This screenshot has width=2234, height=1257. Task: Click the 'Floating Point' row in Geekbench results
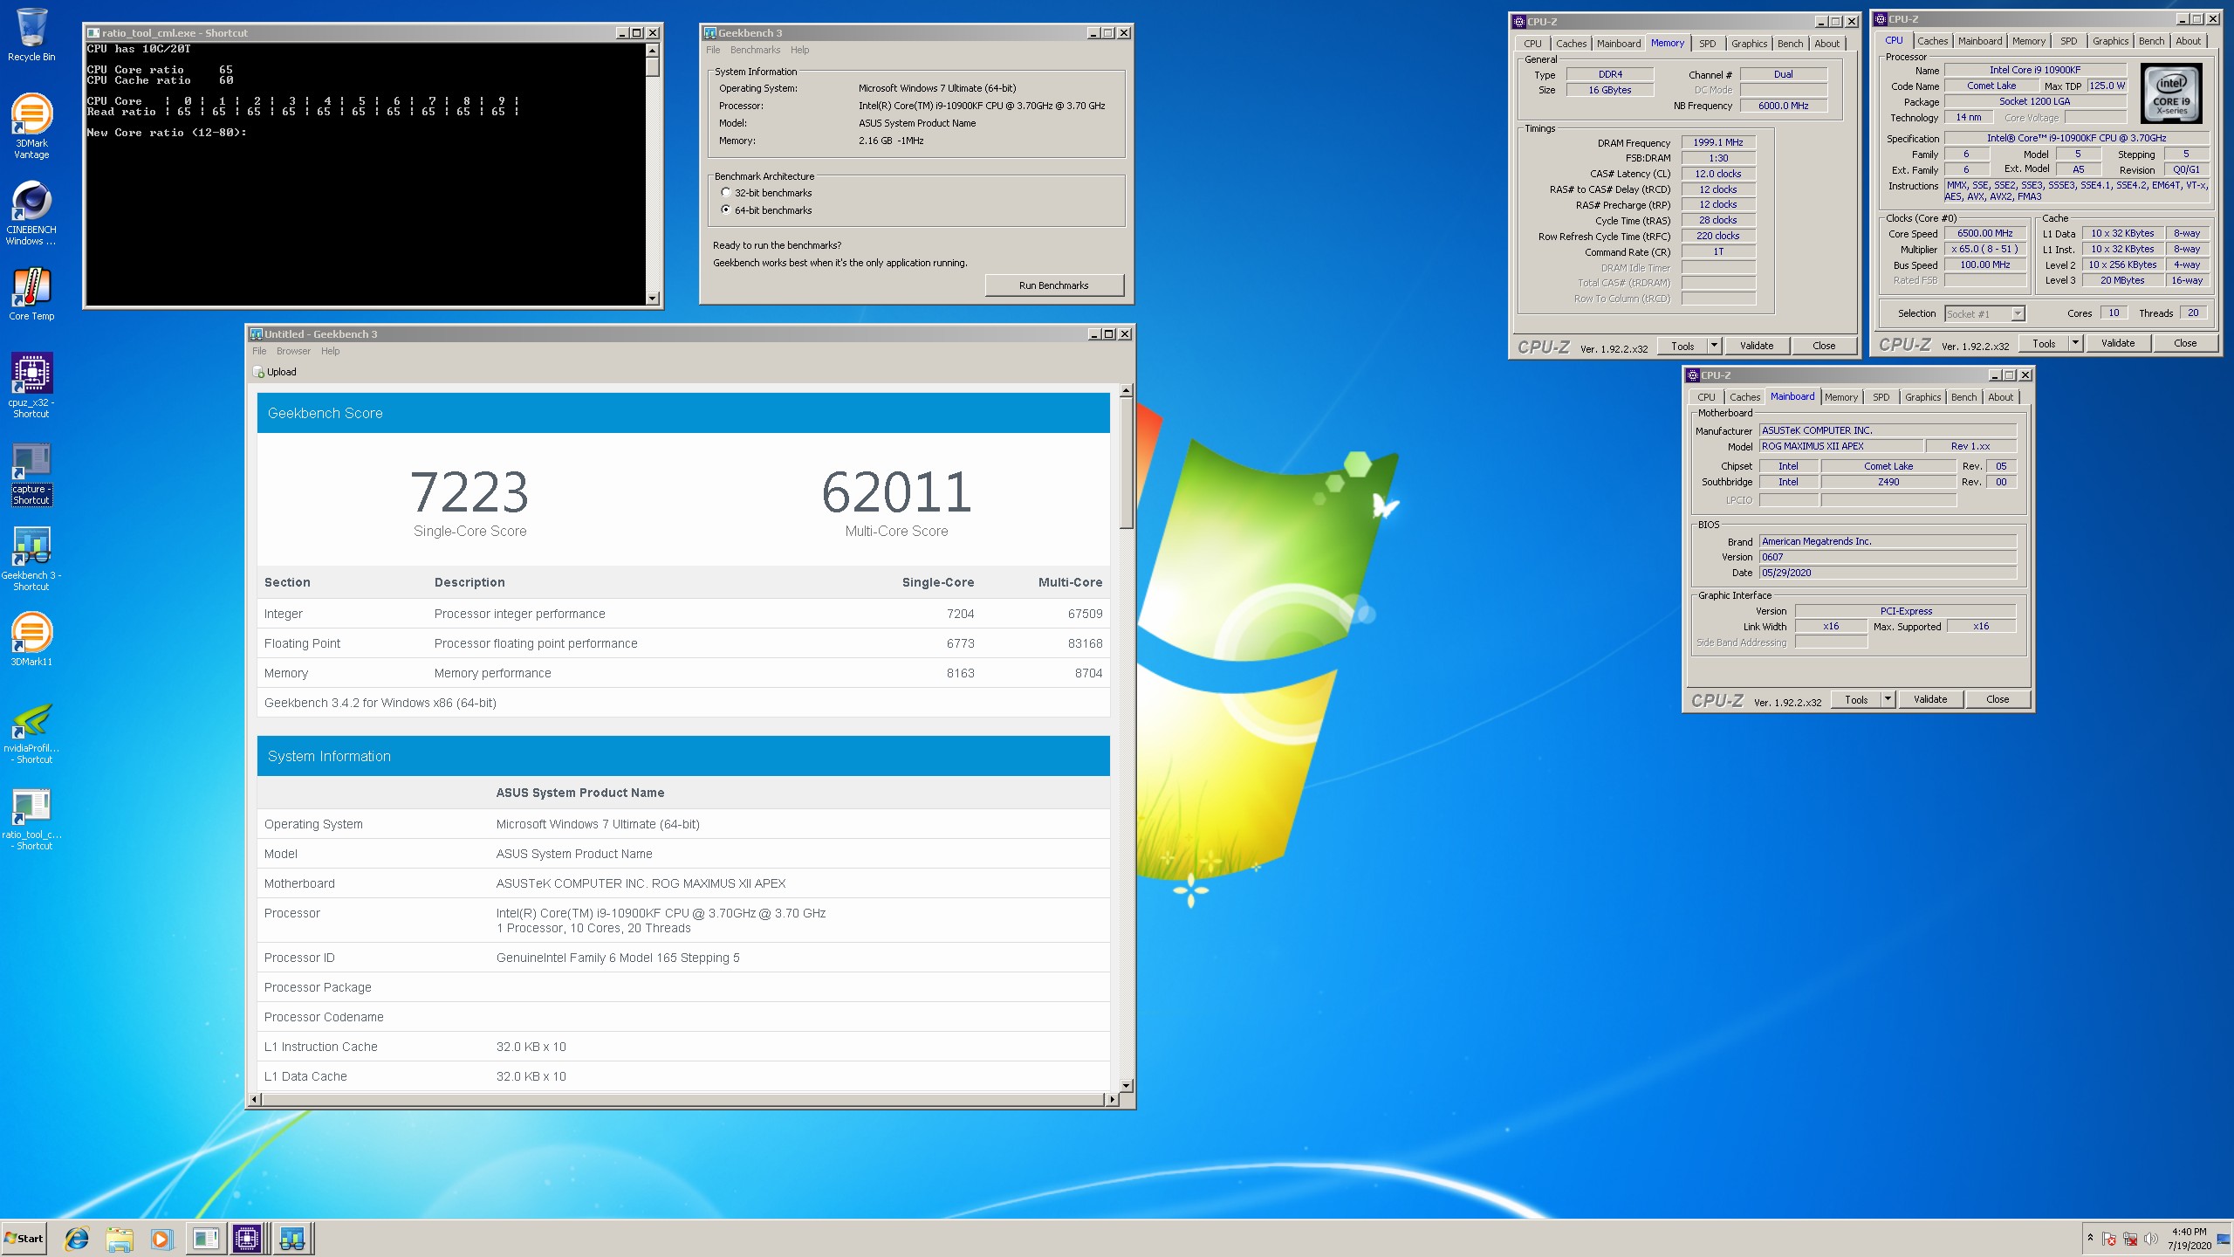pos(683,643)
